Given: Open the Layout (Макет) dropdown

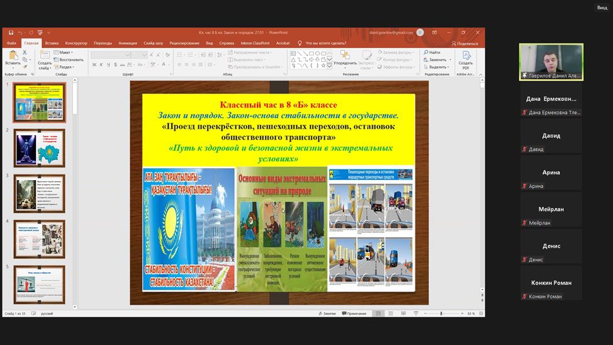Looking at the screenshot, I should pyautogui.click(x=65, y=52).
